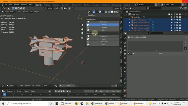Open the Object properties orange square tab
Screen dimensions: 188x106
pos(125,68)
